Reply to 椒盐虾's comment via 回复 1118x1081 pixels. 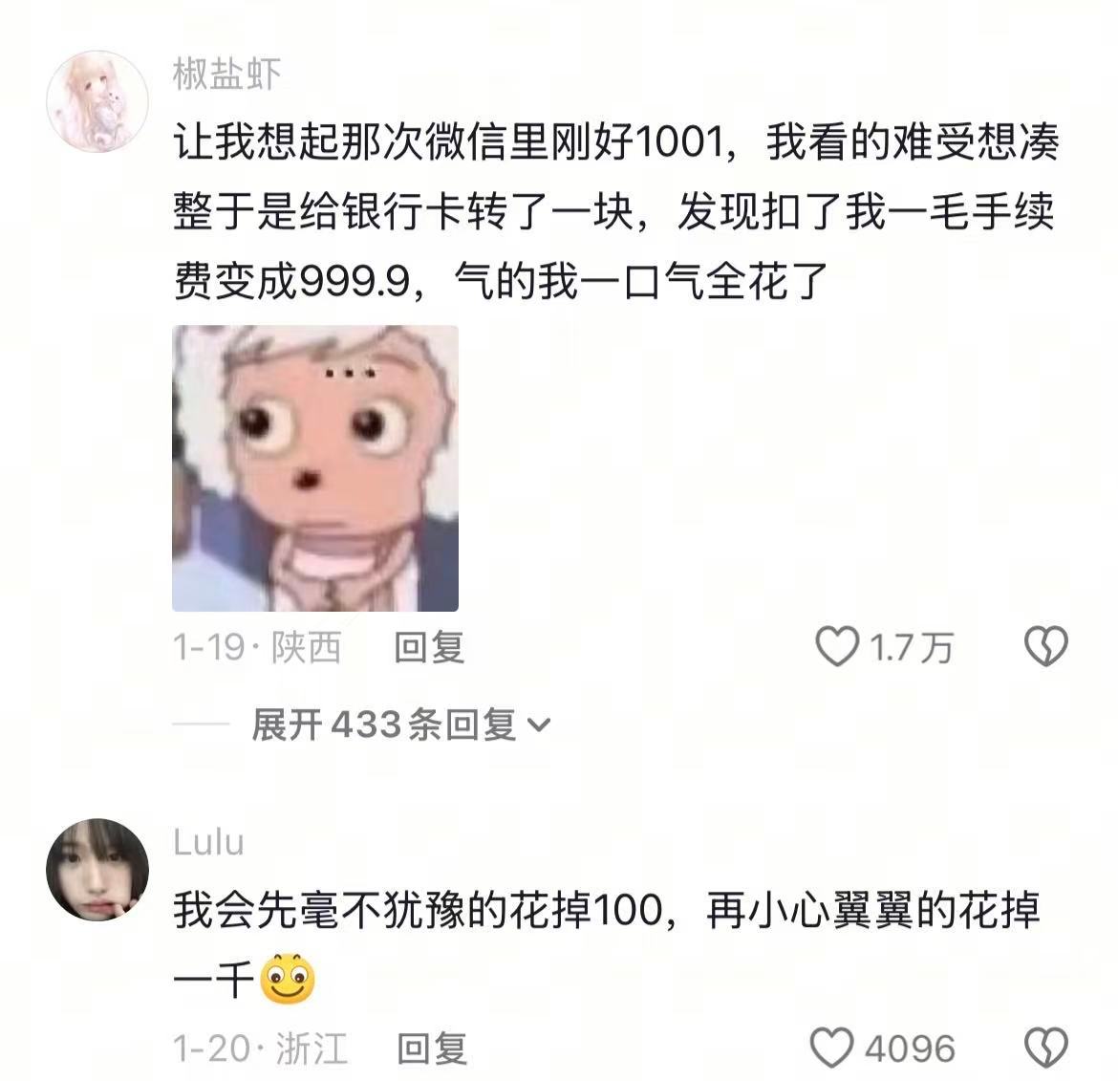(x=429, y=647)
